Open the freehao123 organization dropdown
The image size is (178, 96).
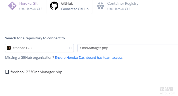click(39, 48)
